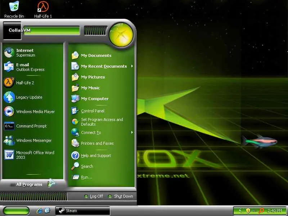
Task: Launch Windows Media Player icon
Action: 9,112
